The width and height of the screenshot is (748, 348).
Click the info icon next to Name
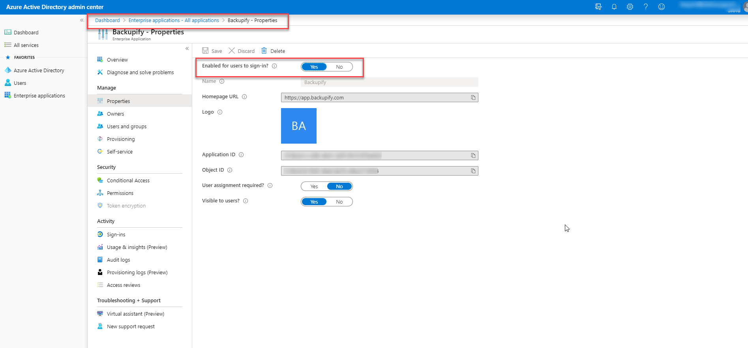[x=222, y=81]
